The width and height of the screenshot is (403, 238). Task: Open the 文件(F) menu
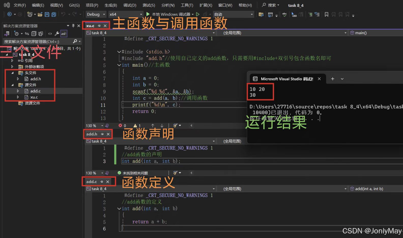coord(20,5)
